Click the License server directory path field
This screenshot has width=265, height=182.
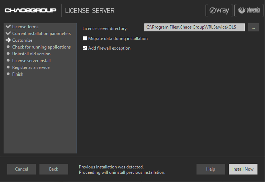coord(194,27)
